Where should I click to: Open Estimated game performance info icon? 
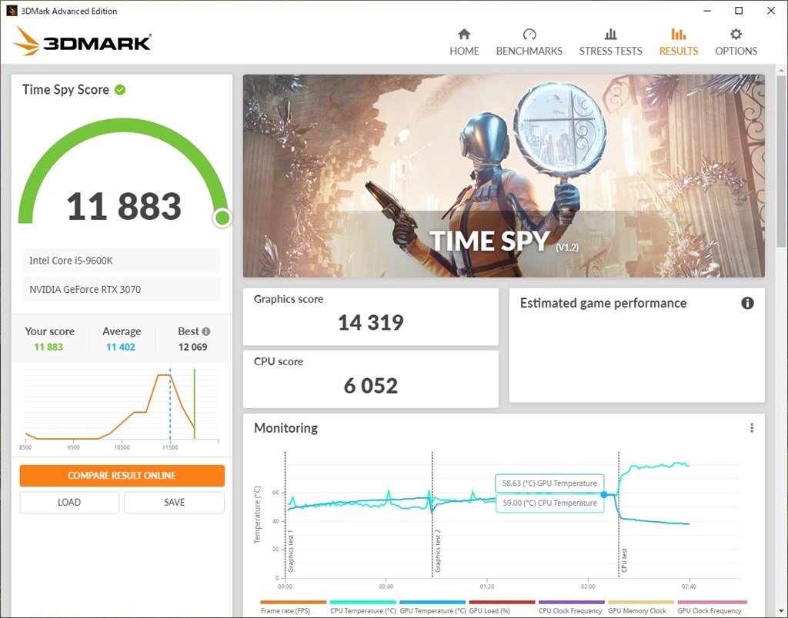(747, 303)
